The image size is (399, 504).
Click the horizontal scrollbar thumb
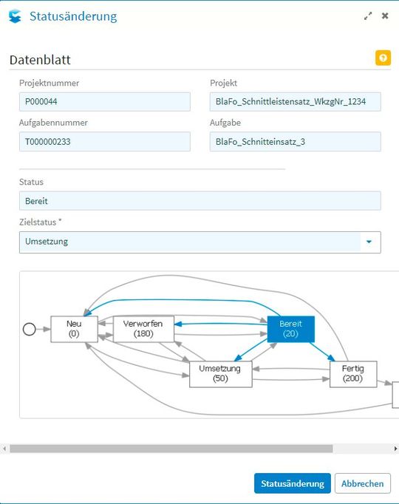(x=171, y=449)
